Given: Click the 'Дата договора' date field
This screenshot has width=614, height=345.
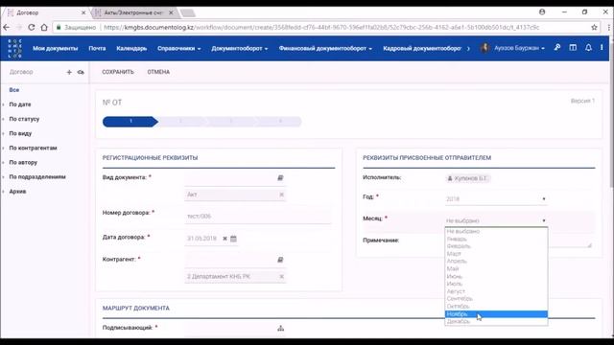Looking at the screenshot, I should point(202,239).
